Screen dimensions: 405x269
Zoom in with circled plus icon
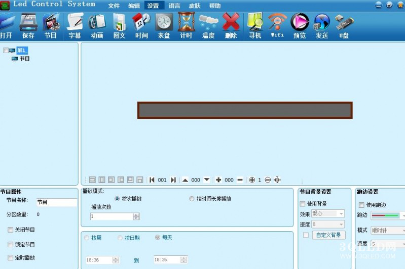coord(252,180)
